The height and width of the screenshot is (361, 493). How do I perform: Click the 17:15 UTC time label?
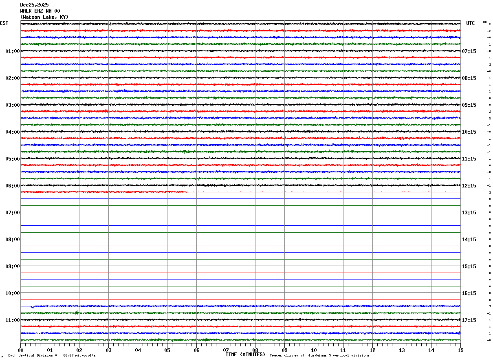(469, 320)
